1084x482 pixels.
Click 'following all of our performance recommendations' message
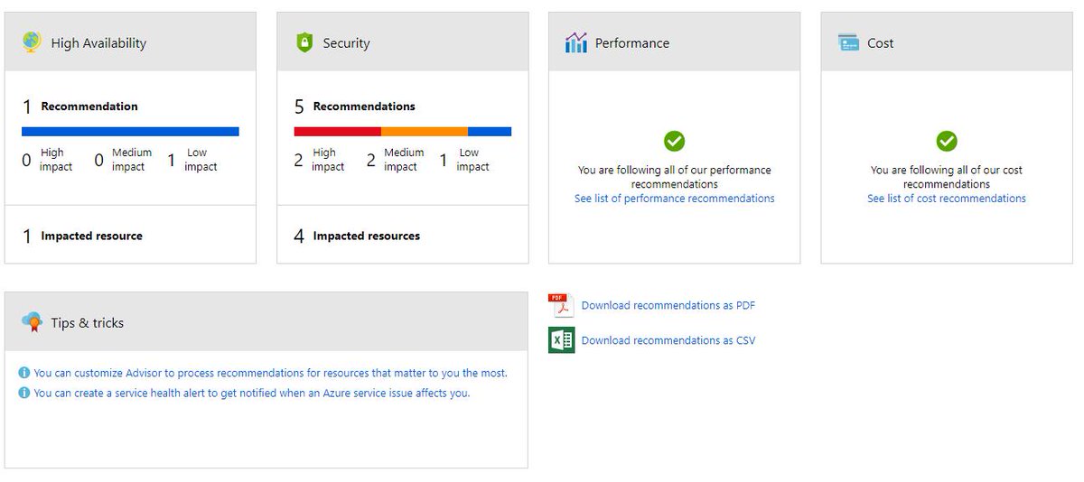674,177
